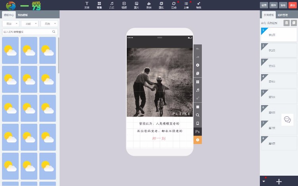
Task: Click the Ps import button
Action: [197, 132]
